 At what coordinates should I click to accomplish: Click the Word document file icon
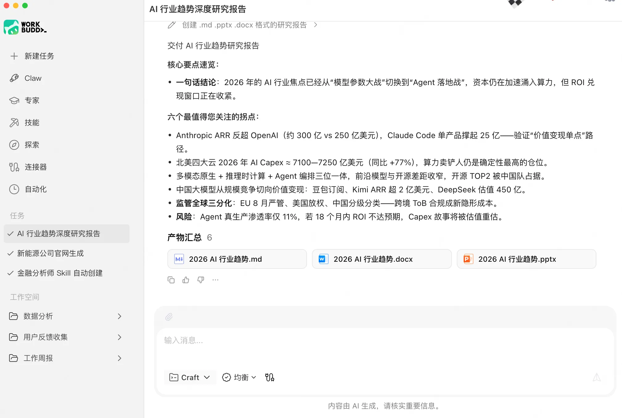pyautogui.click(x=323, y=259)
